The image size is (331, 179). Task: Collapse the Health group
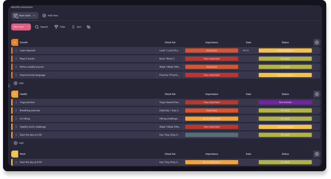click(15, 94)
